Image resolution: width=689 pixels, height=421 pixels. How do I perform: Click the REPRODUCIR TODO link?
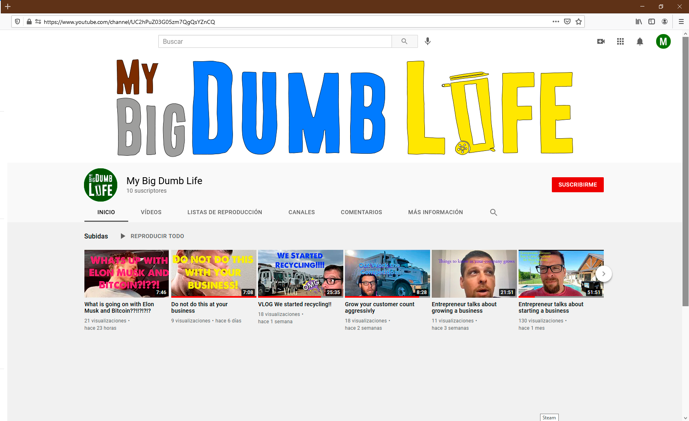pos(157,236)
